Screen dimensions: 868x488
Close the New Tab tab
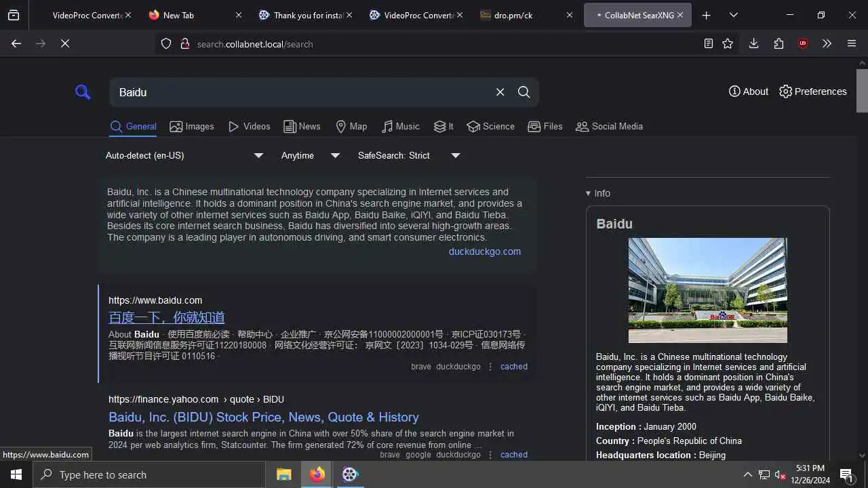point(238,15)
